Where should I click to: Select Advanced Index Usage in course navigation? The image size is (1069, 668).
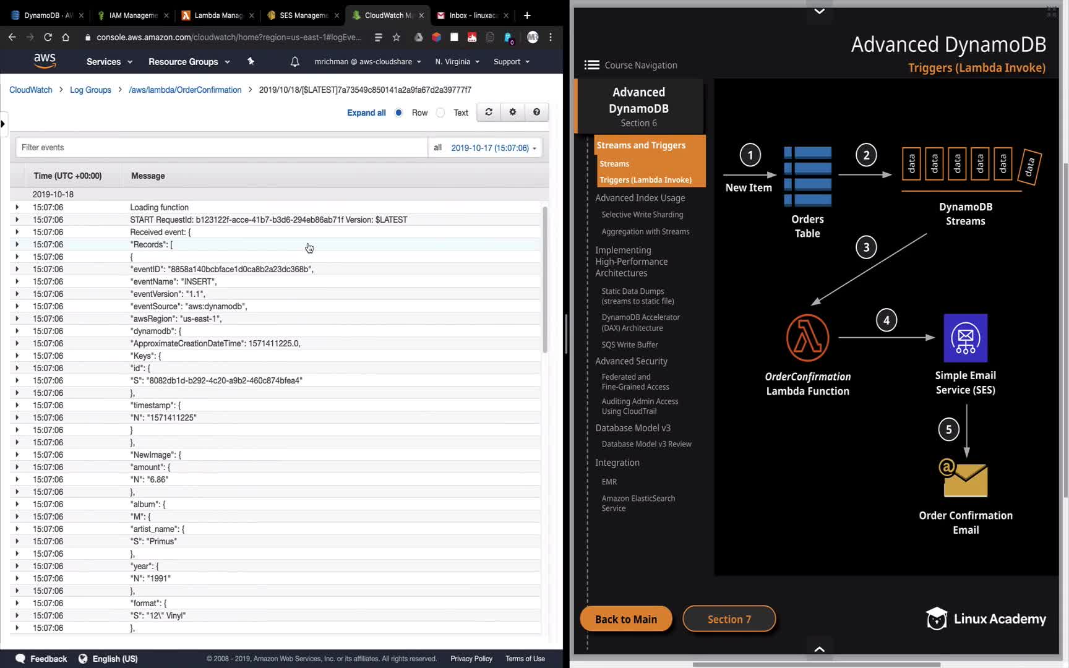click(640, 198)
